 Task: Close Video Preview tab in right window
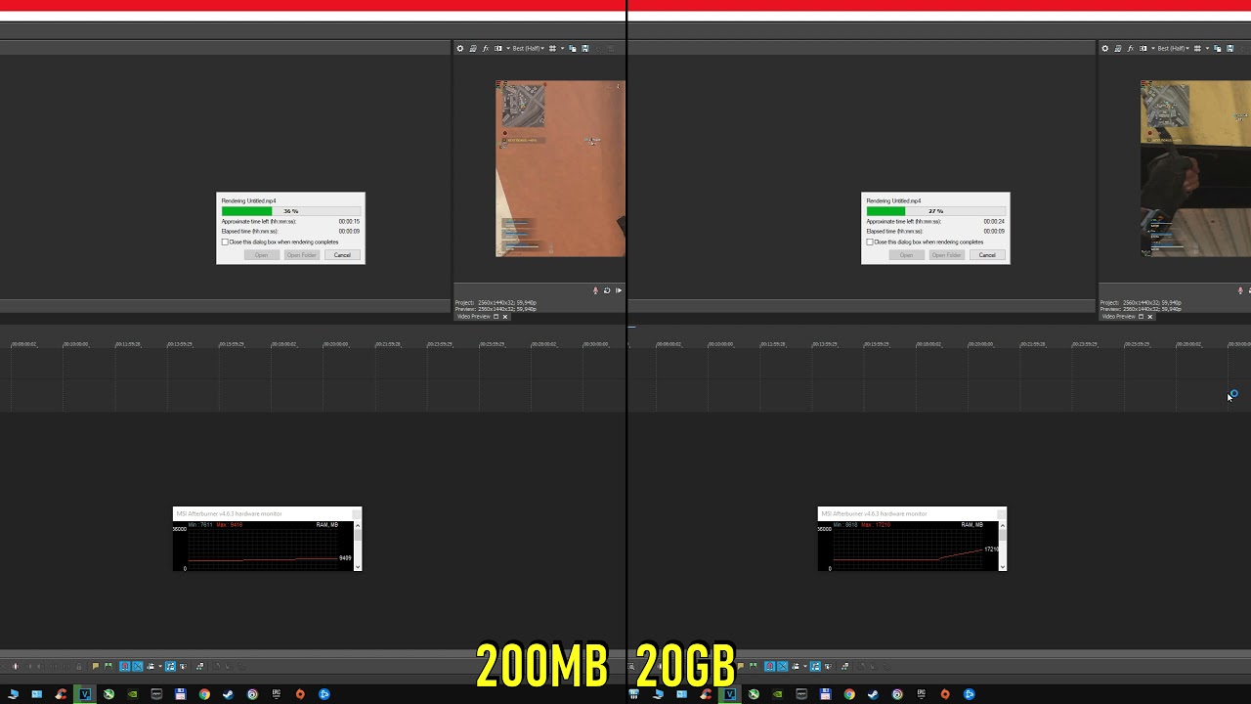[x=1150, y=317]
